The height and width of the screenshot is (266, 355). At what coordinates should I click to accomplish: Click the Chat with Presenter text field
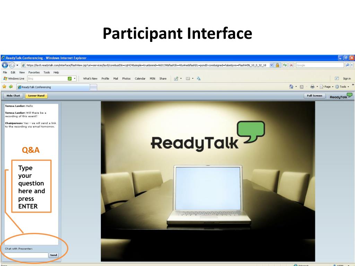26,255
